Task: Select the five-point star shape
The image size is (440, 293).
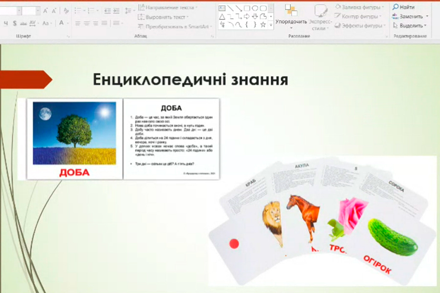Action: [263, 25]
